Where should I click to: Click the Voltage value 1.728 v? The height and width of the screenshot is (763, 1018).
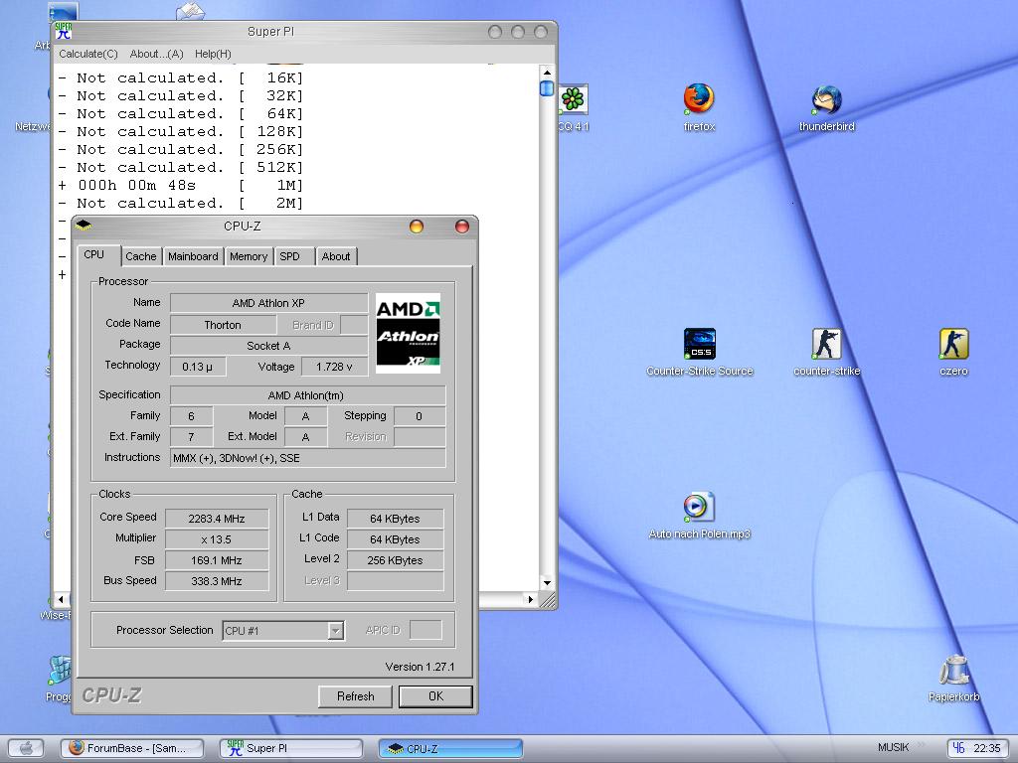coord(334,367)
